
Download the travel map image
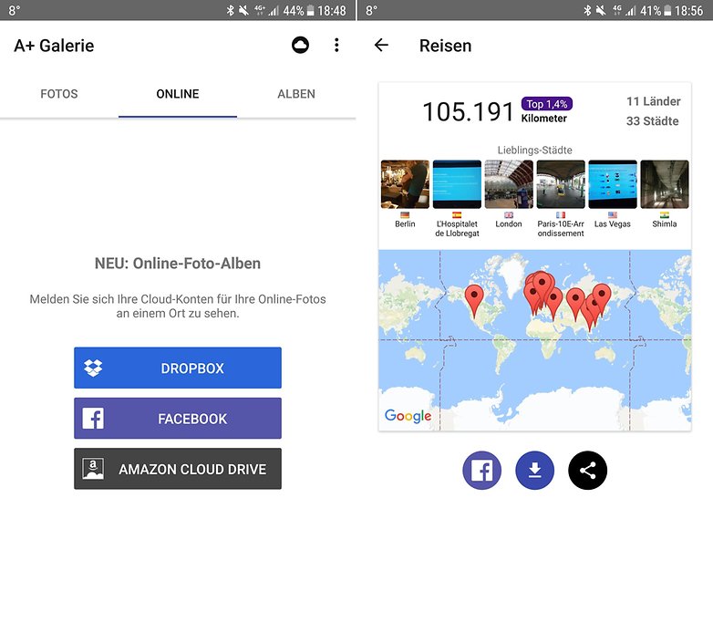[534, 471]
